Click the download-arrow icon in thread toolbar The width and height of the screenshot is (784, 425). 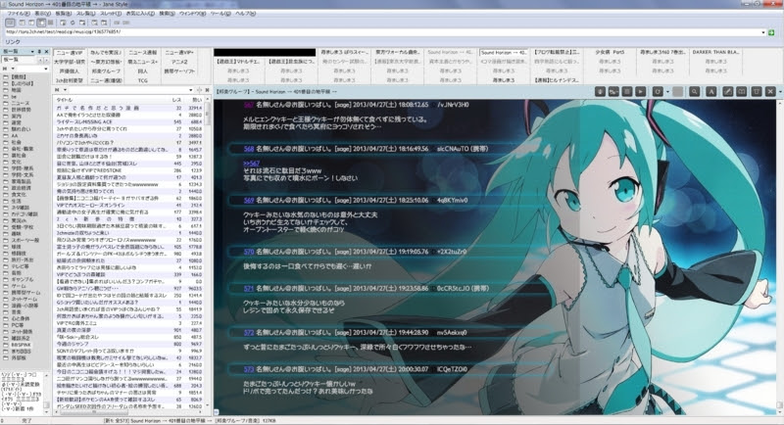[600, 92]
